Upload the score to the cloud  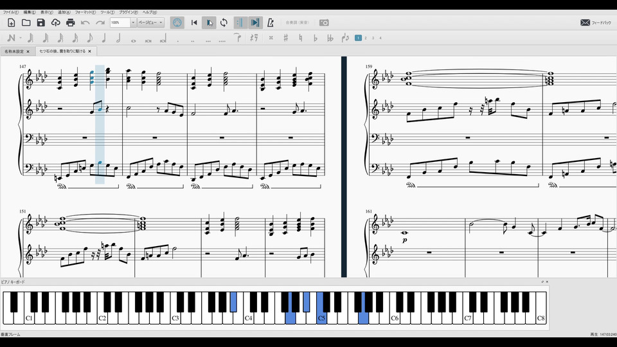(55, 22)
